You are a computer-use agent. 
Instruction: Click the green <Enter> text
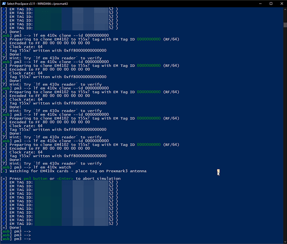65,179
